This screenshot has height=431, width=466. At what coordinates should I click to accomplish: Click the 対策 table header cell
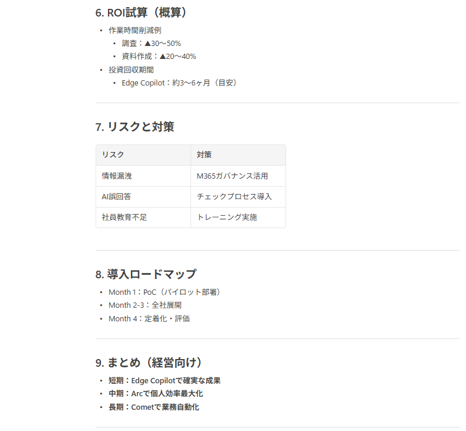(238, 155)
